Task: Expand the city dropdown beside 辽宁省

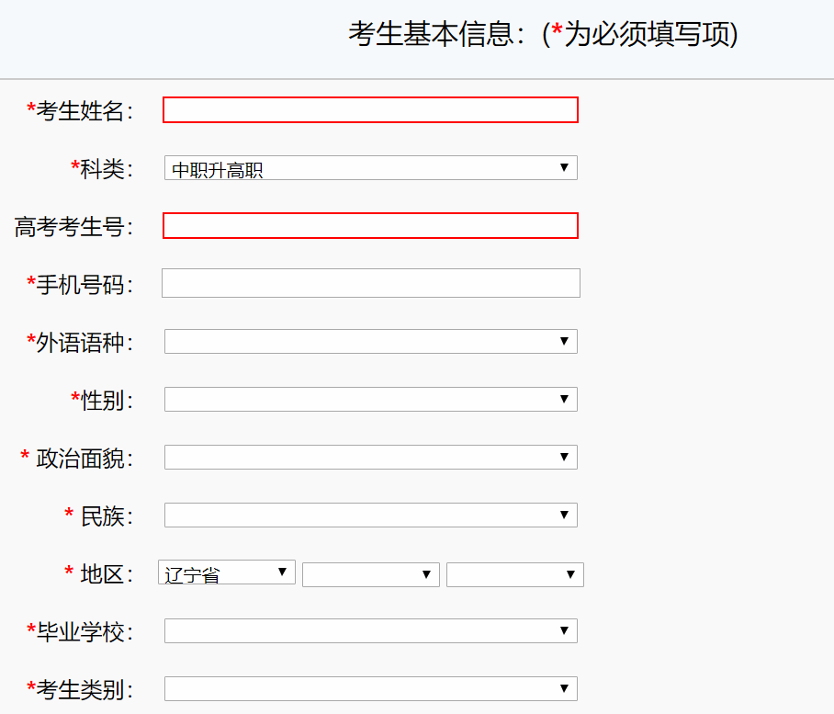Action: point(370,574)
